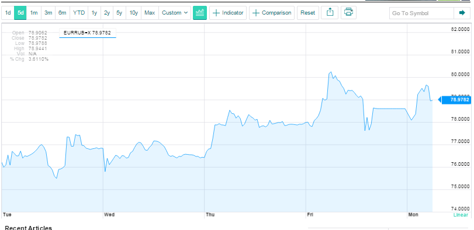Image resolution: width=474 pixels, height=230 pixels.
Task: Open the Custom range dropdown
Action: click(175, 13)
